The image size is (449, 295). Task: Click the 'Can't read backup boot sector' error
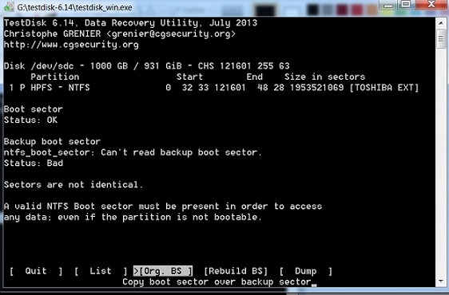coord(181,152)
